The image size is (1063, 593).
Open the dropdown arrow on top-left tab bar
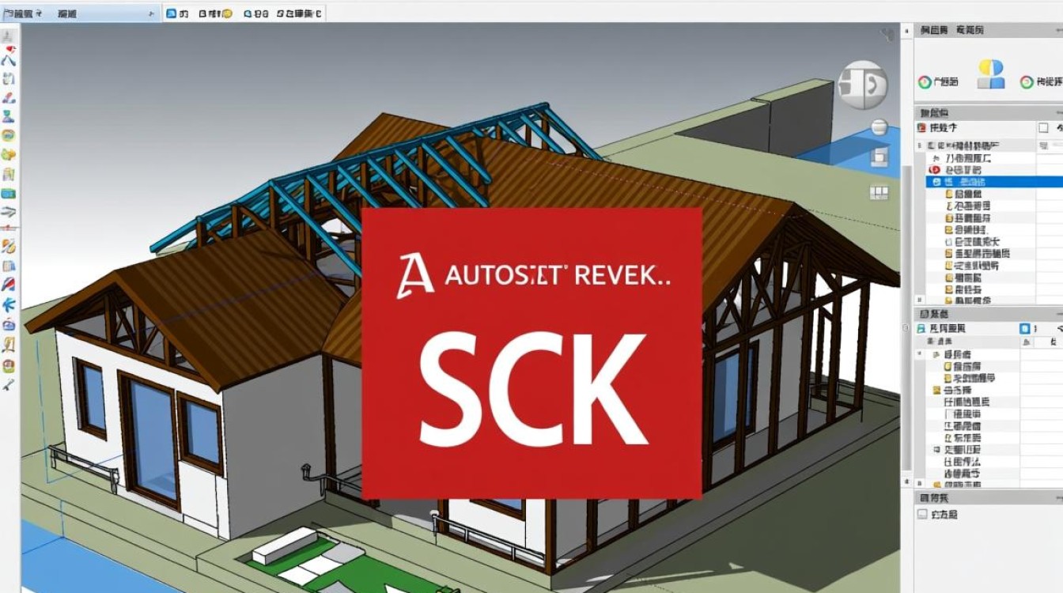pyautogui.click(x=150, y=14)
